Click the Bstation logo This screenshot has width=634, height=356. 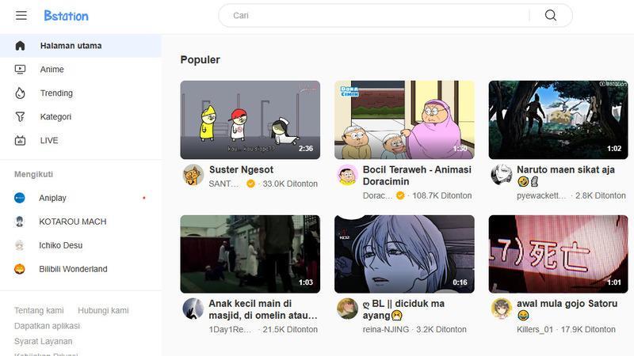(x=66, y=16)
